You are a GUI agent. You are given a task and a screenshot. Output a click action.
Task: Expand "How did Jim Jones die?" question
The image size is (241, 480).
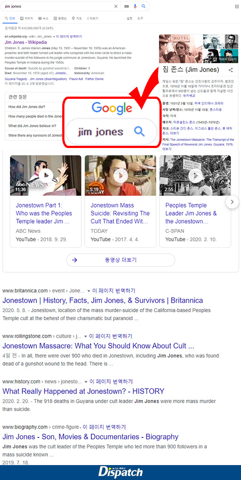pyautogui.click(x=34, y=107)
